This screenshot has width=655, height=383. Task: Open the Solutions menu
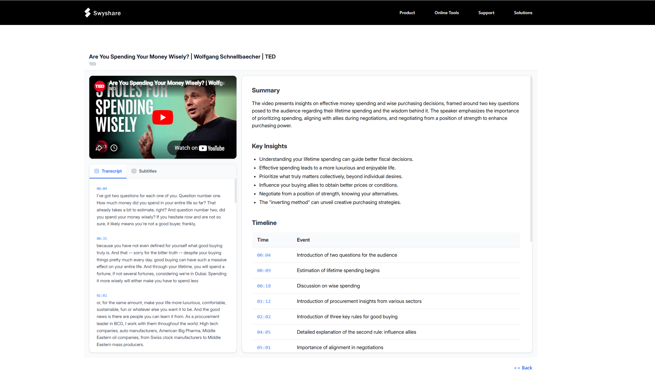pyautogui.click(x=523, y=13)
